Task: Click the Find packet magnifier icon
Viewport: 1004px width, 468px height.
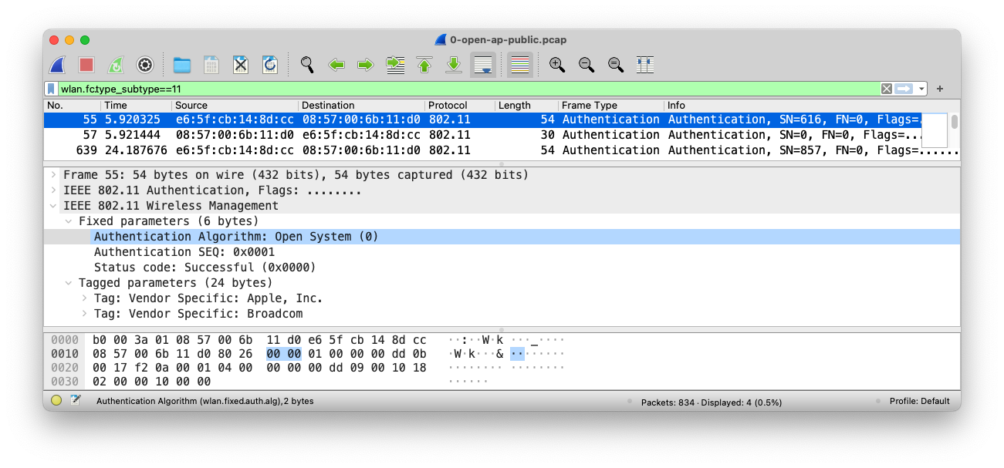Action: [307, 65]
